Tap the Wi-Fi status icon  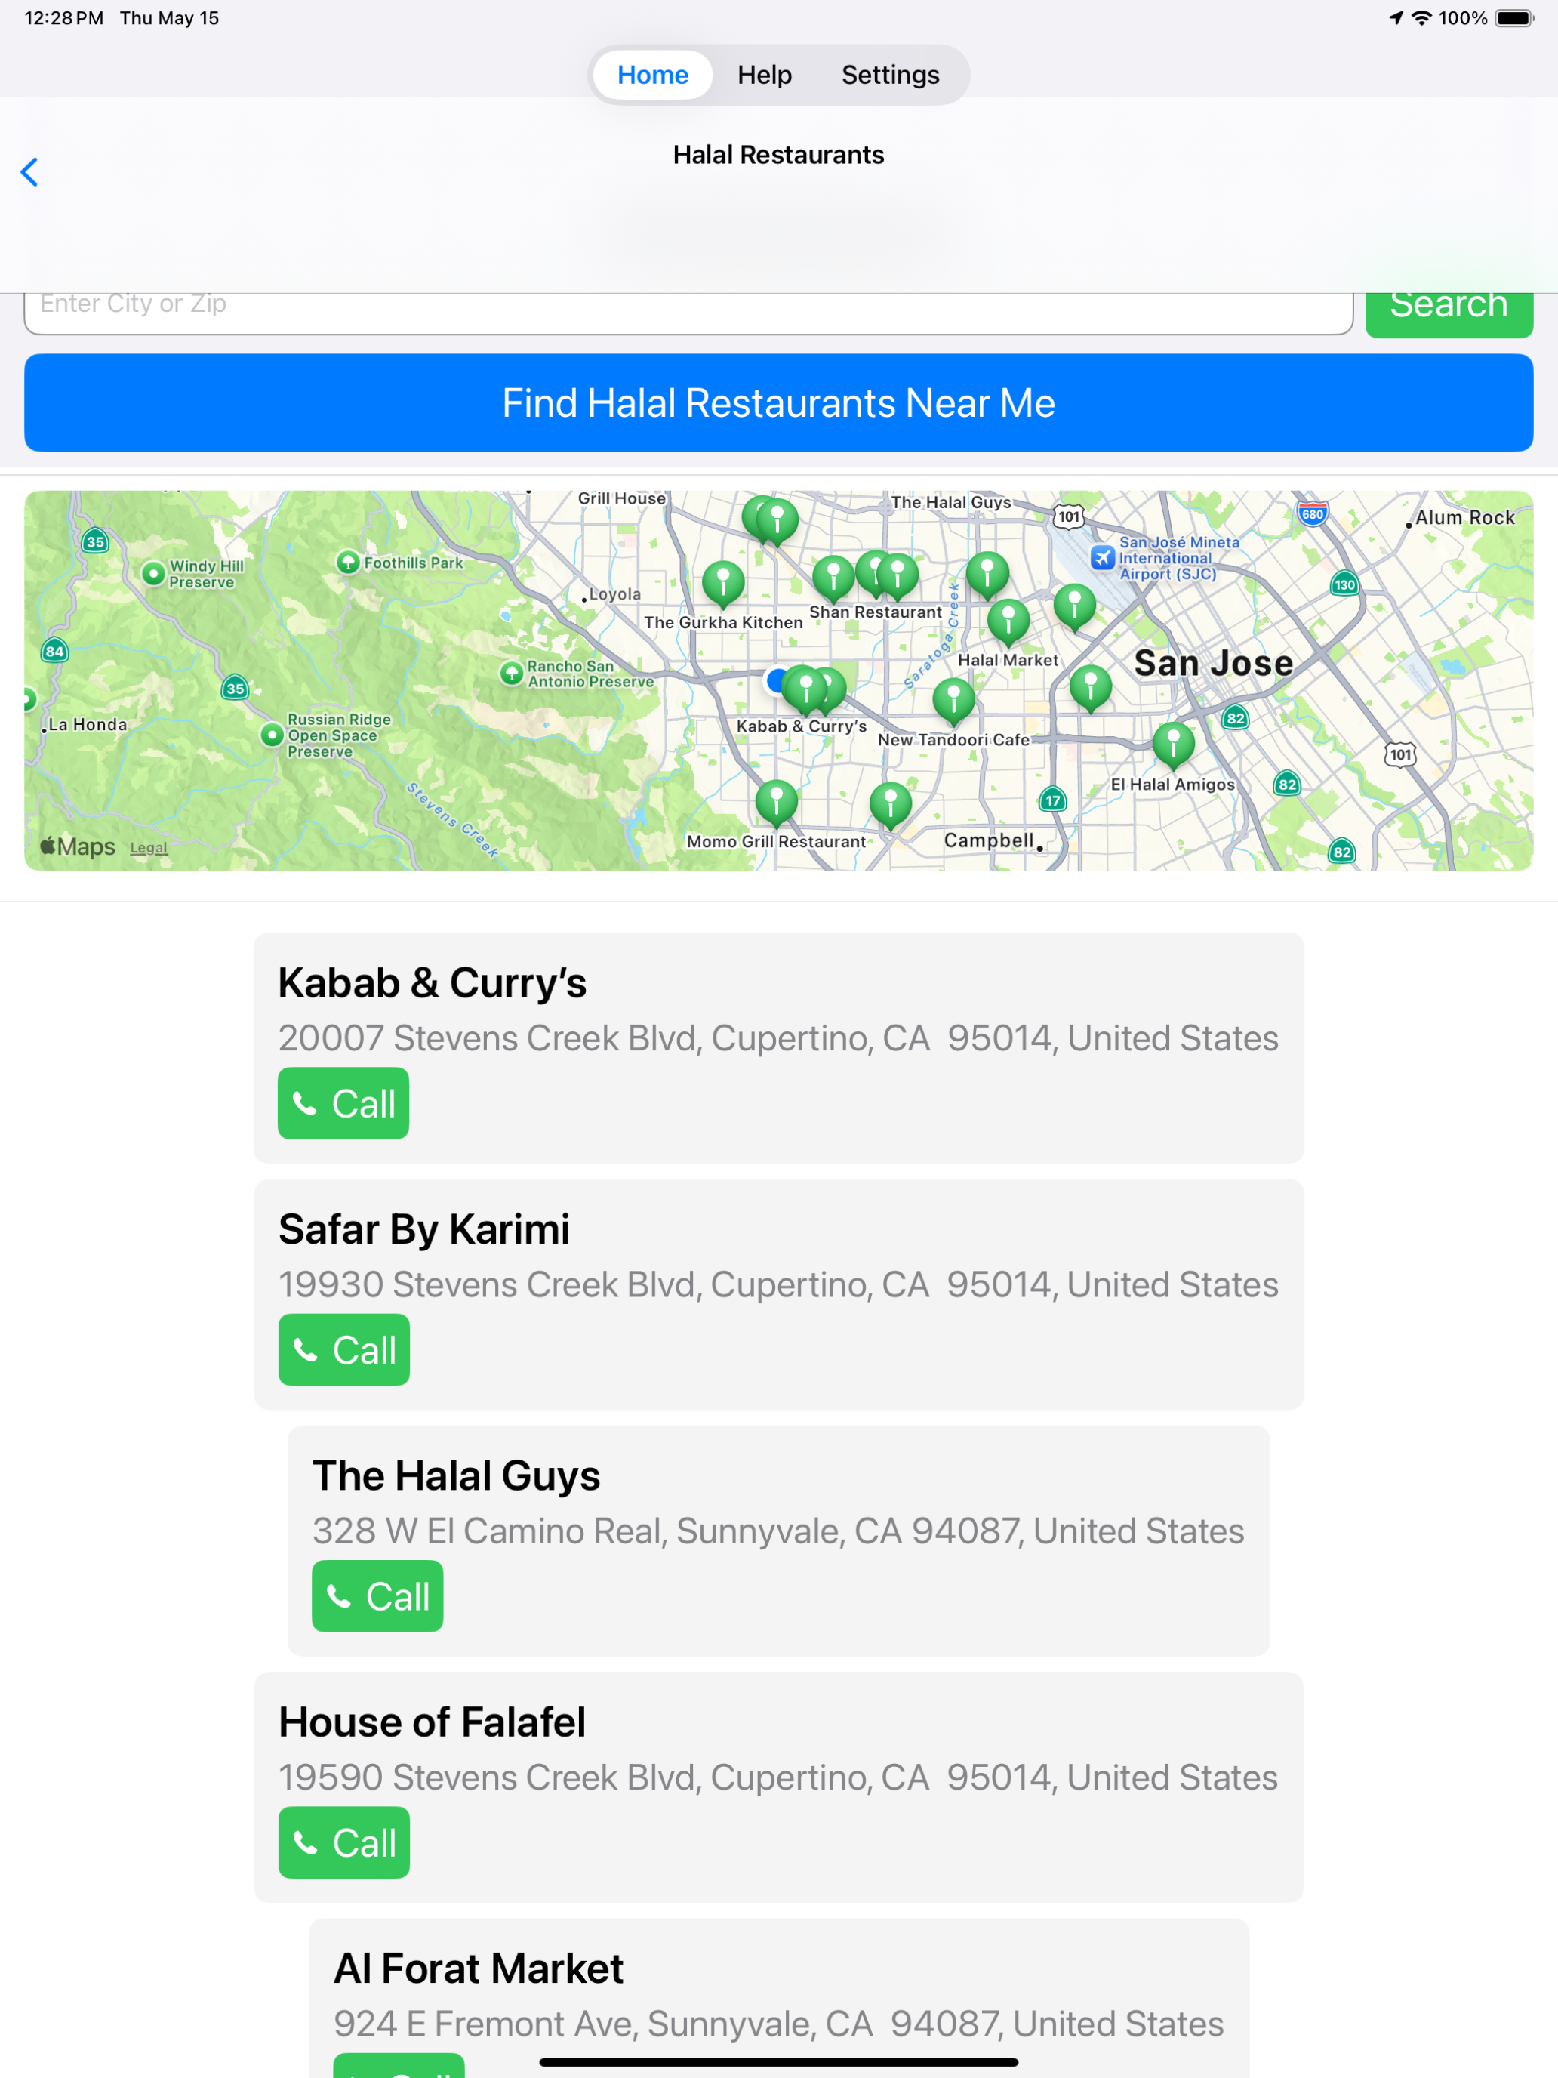coord(1422,18)
